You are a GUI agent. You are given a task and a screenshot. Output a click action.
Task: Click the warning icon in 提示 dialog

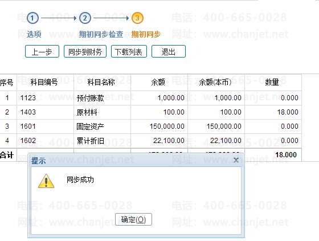click(x=46, y=181)
